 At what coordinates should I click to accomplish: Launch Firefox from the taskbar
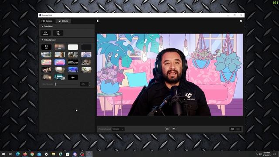point(25,154)
